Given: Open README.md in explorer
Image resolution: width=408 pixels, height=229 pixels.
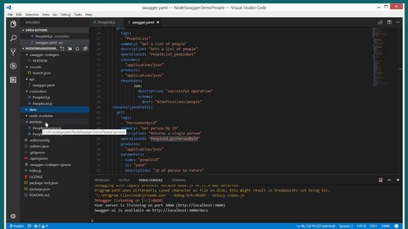Looking at the screenshot, I should (55, 195).
